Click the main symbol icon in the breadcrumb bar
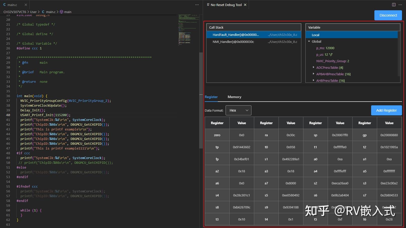406x228 pixels. click(61, 12)
